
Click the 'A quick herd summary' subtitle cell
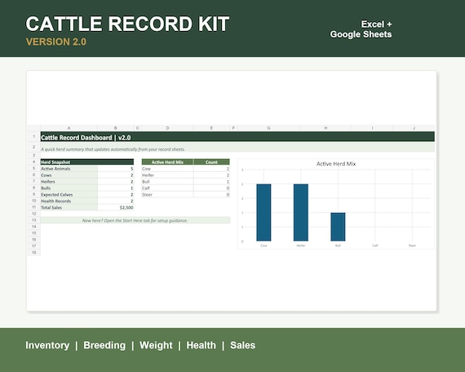[x=237, y=148]
